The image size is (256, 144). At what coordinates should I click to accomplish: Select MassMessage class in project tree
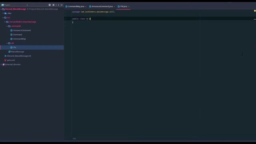click(18, 52)
